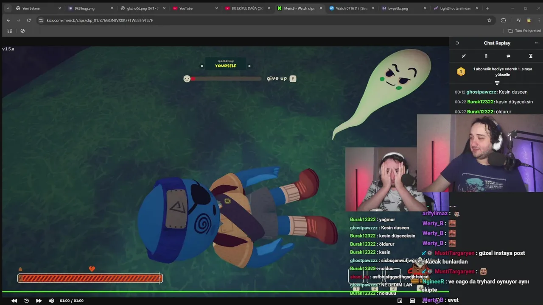543x305 pixels.
Task: Replay the clip from the start
Action: click(x=26, y=301)
